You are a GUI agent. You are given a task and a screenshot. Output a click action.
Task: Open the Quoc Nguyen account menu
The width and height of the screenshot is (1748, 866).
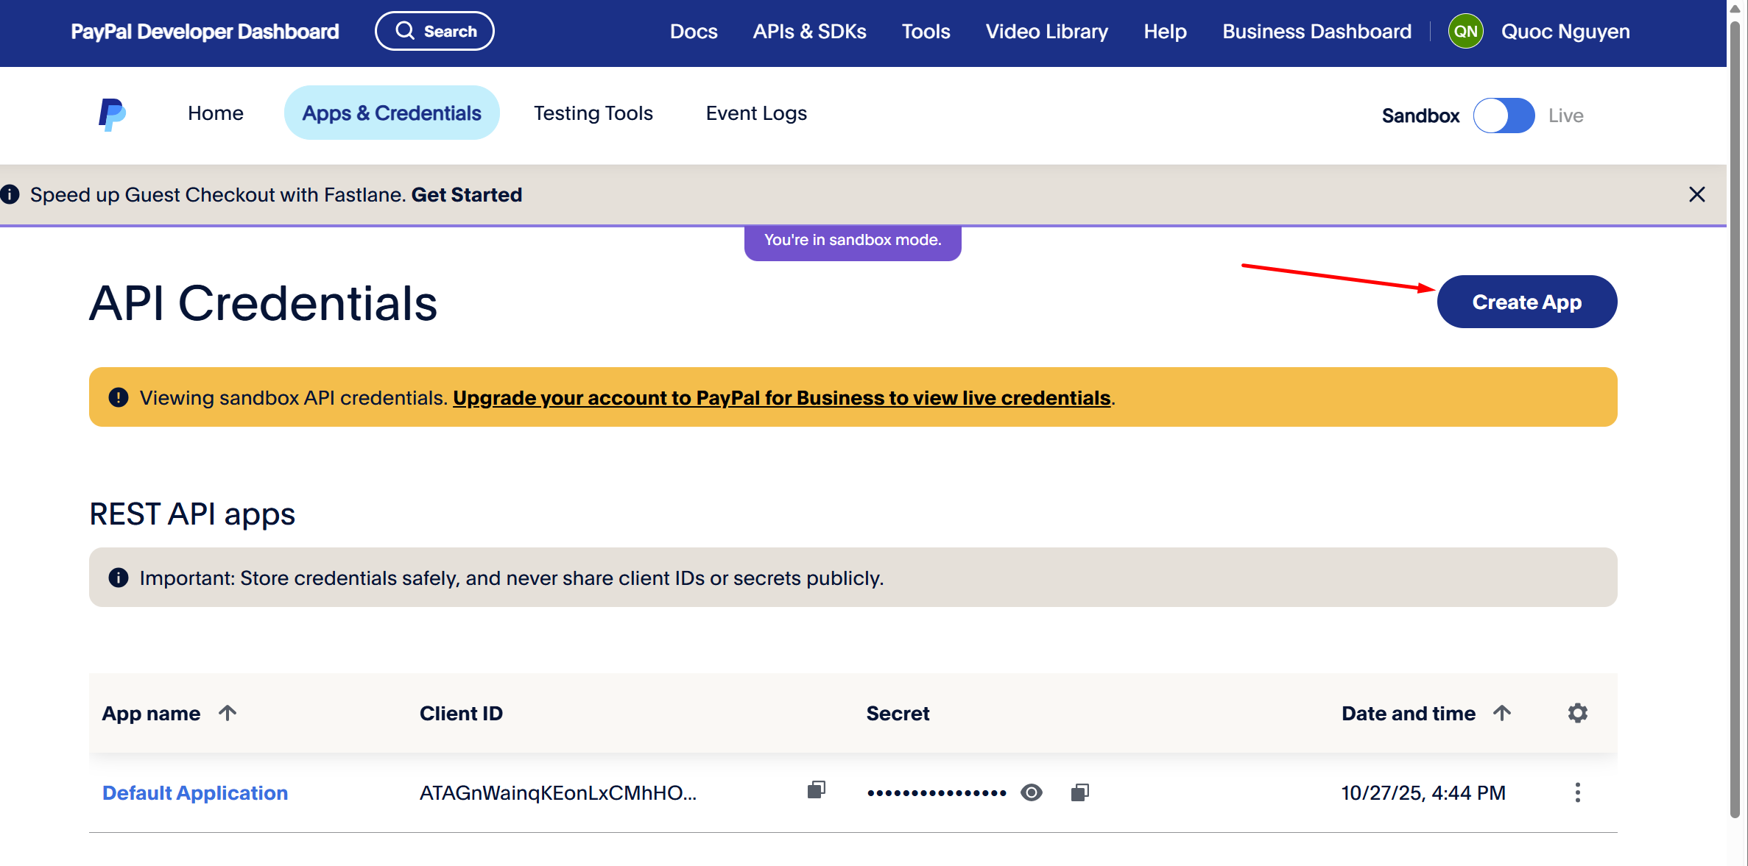pos(1565,32)
